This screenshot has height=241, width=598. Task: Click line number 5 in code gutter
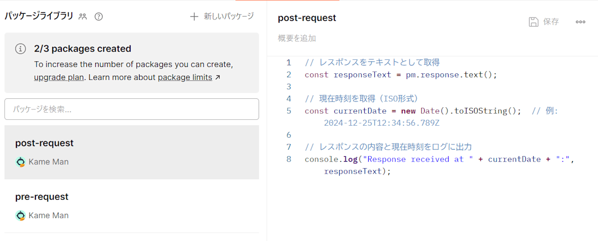pyautogui.click(x=289, y=111)
